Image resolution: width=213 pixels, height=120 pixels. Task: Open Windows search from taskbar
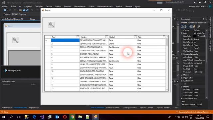[x=11, y=117]
